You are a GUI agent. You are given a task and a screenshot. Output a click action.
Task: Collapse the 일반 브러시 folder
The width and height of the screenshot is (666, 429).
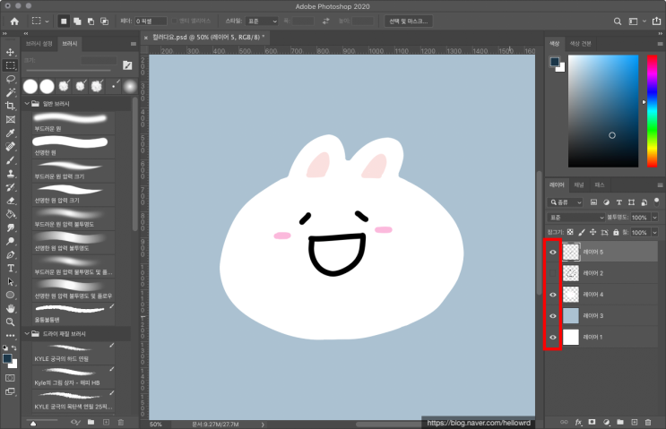tap(27, 104)
